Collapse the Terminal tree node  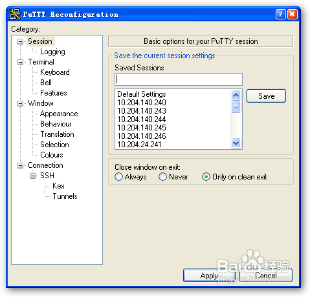coord(20,62)
